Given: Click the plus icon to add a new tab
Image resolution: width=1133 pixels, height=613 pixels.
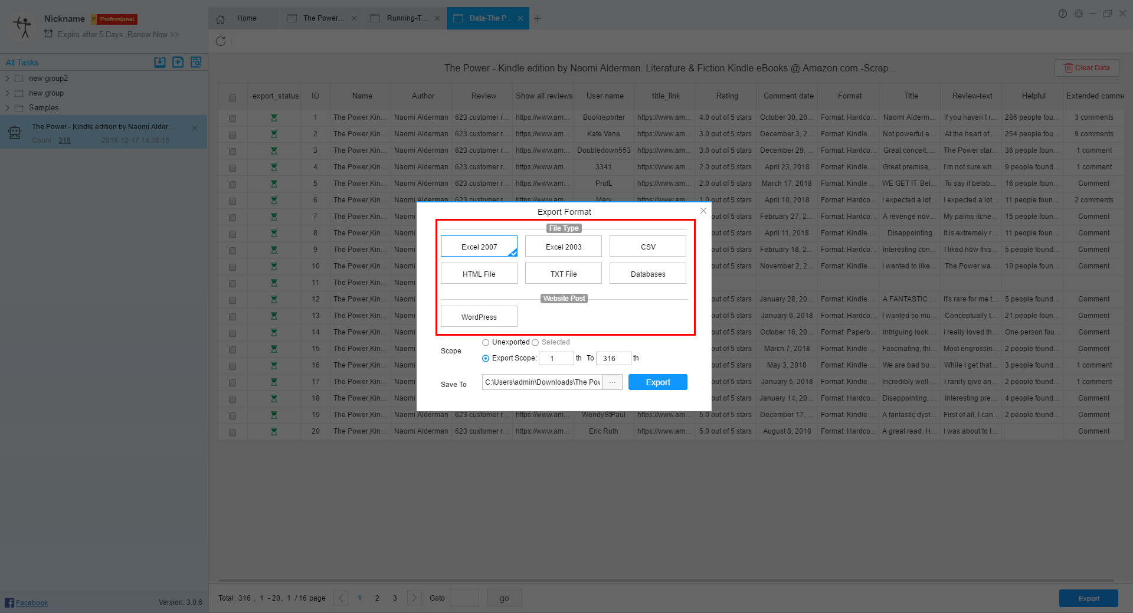Looking at the screenshot, I should pos(537,18).
